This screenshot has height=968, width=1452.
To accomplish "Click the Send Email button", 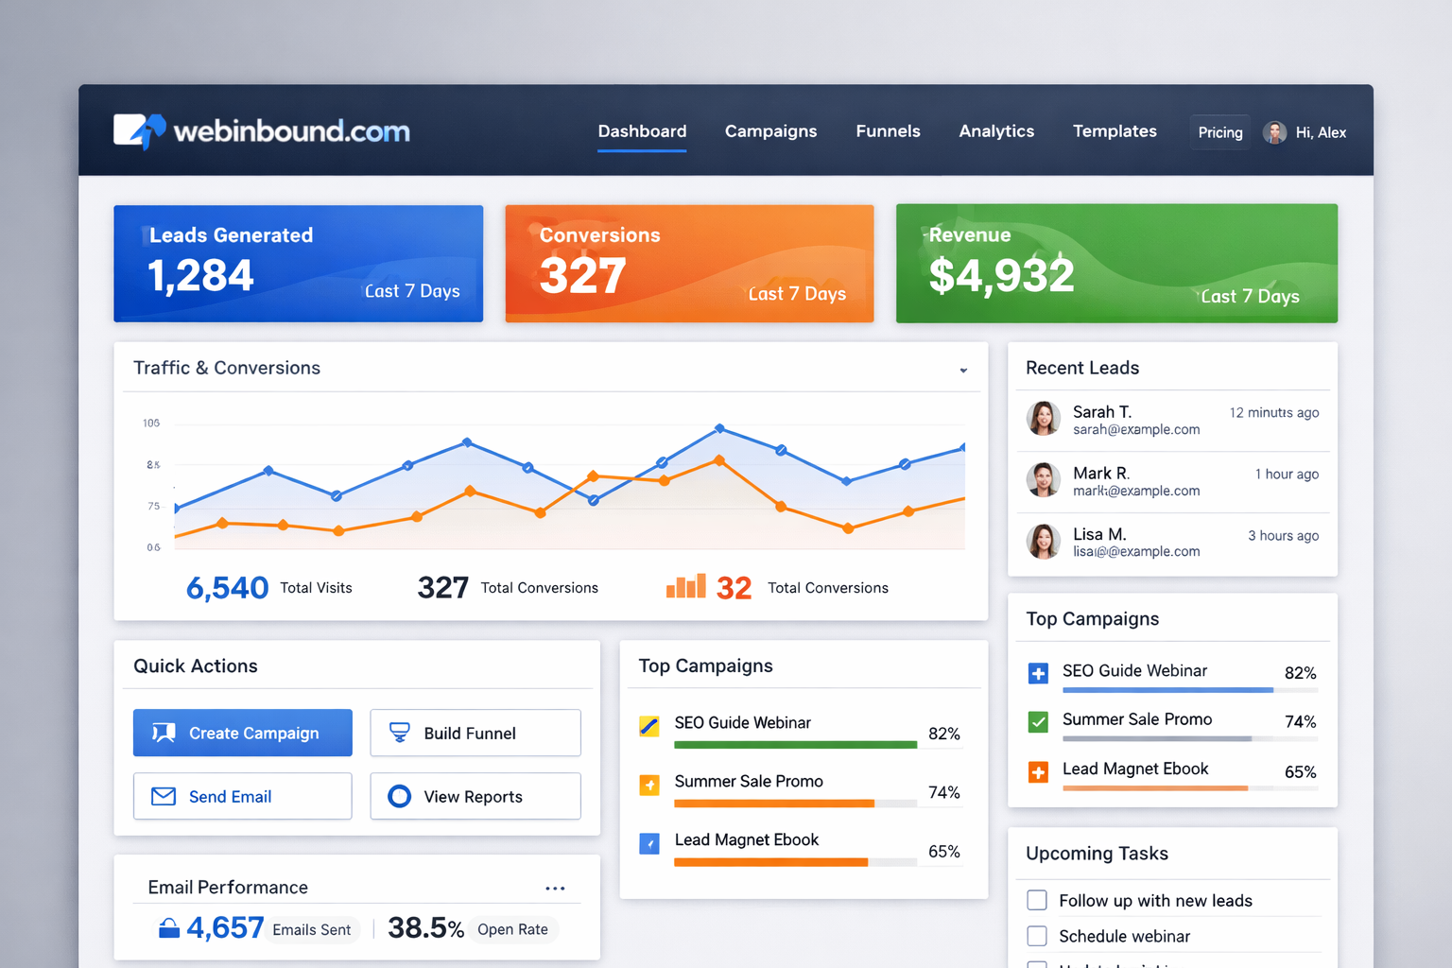I will (x=242, y=796).
